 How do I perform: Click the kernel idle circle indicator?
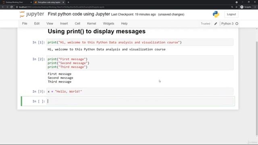tap(237, 24)
